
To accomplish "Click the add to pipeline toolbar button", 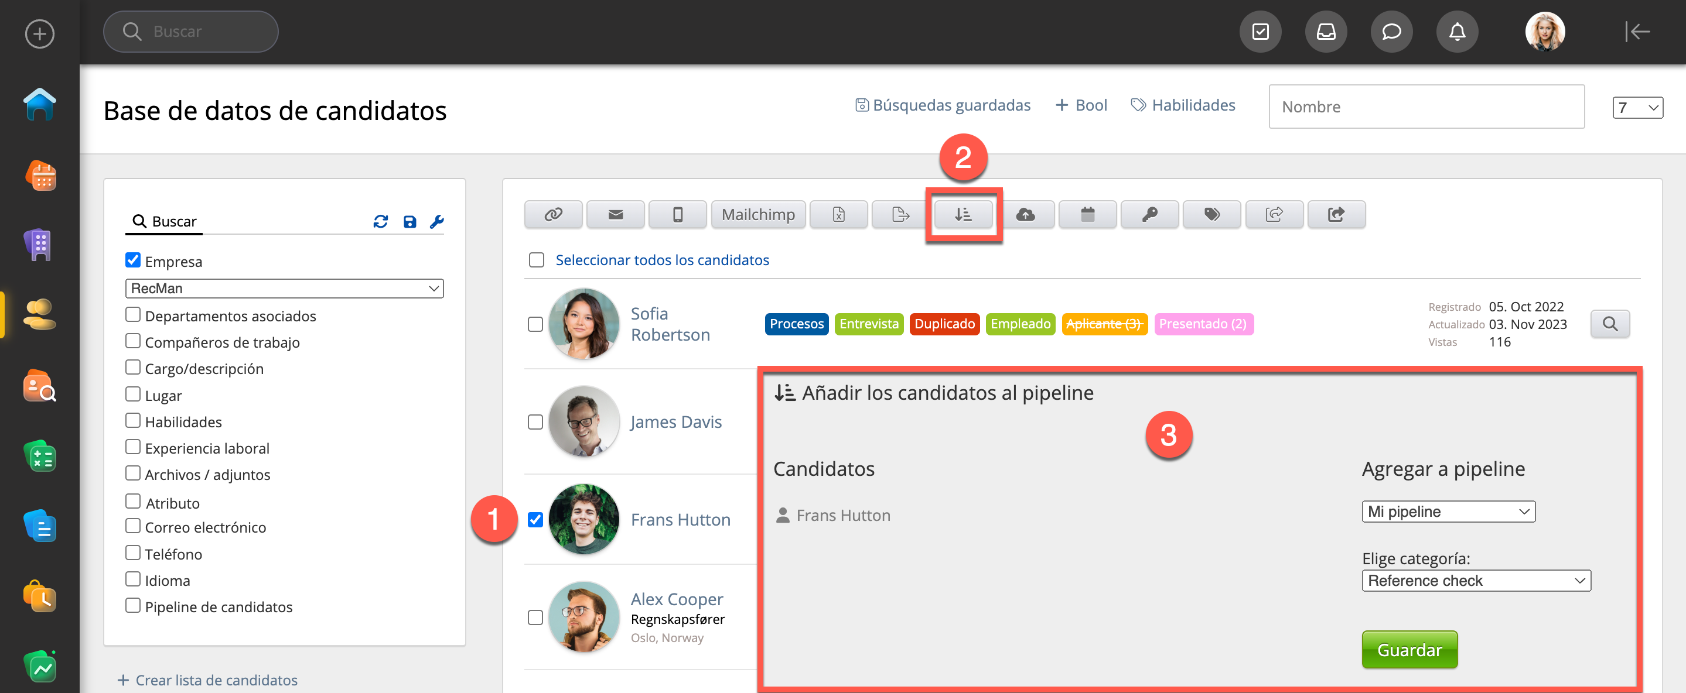I will click(x=964, y=214).
